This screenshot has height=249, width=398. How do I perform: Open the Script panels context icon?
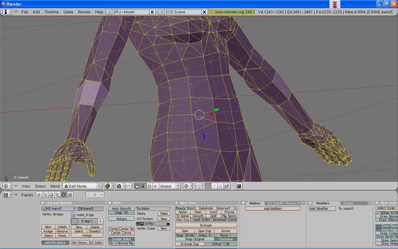[x=45, y=195]
